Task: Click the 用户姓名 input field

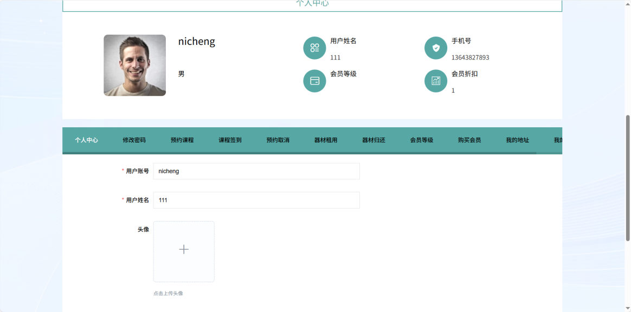Action: tap(256, 200)
